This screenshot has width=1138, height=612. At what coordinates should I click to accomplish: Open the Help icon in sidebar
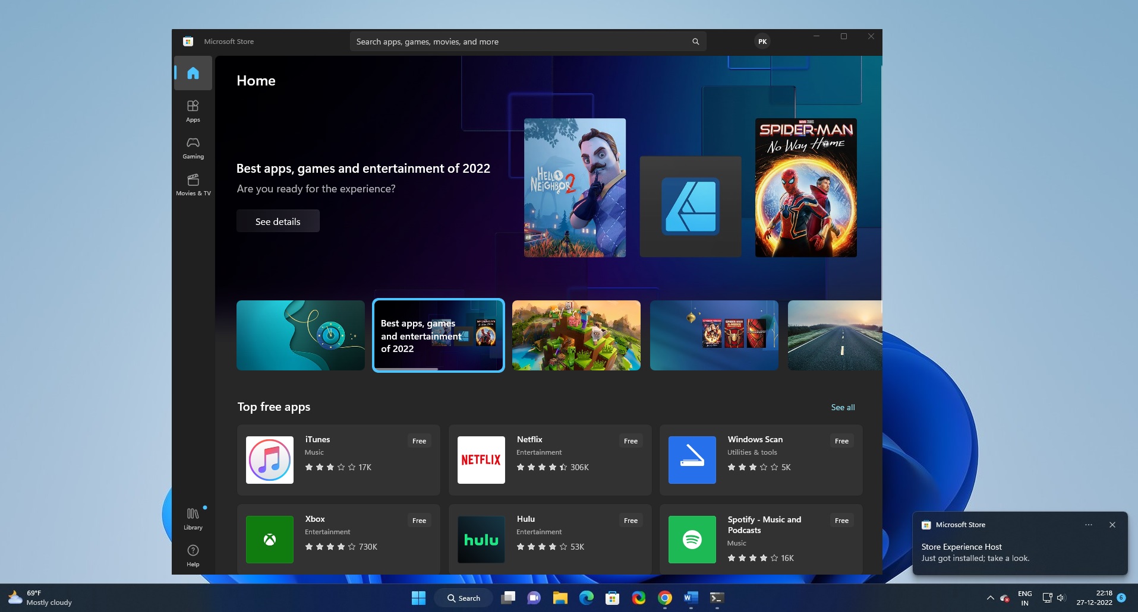click(x=193, y=556)
